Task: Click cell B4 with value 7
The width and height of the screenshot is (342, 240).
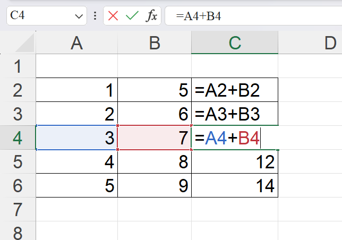Action: [155, 138]
